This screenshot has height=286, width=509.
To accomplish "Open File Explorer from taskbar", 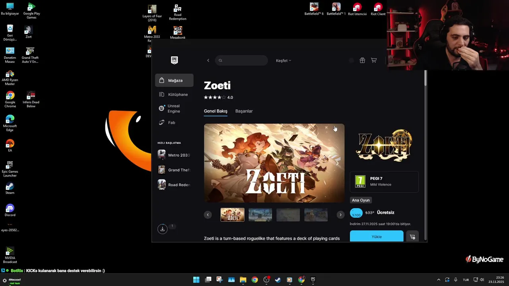I will (243, 280).
